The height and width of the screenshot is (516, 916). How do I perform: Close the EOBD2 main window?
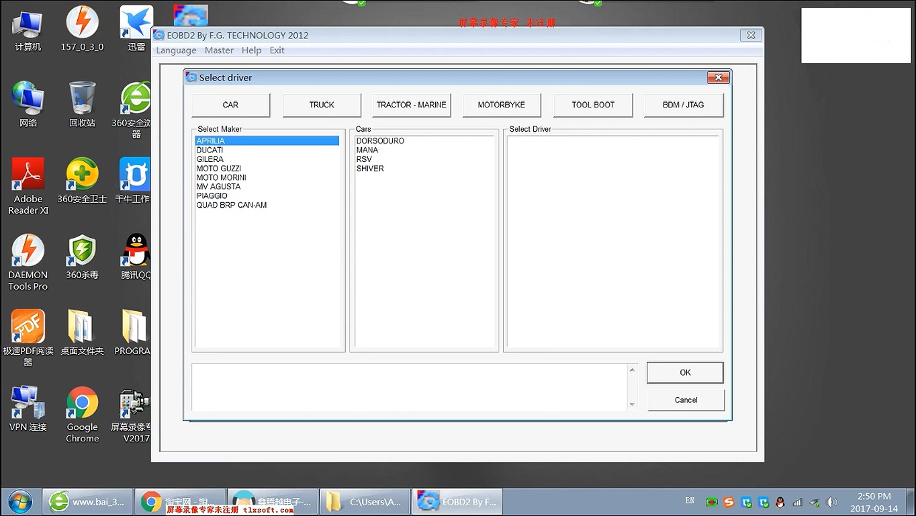[751, 35]
